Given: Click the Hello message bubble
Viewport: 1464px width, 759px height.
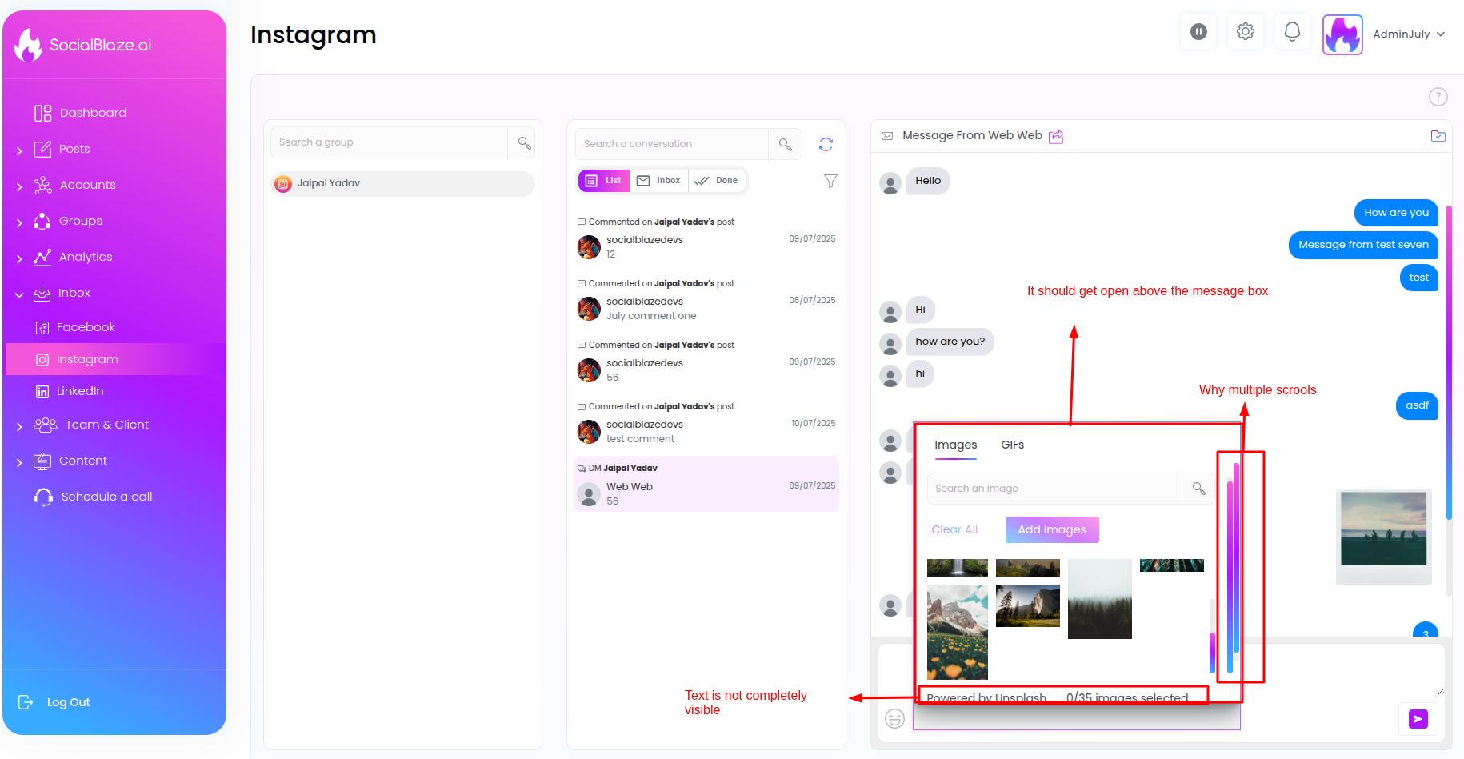Looking at the screenshot, I should tap(928, 181).
